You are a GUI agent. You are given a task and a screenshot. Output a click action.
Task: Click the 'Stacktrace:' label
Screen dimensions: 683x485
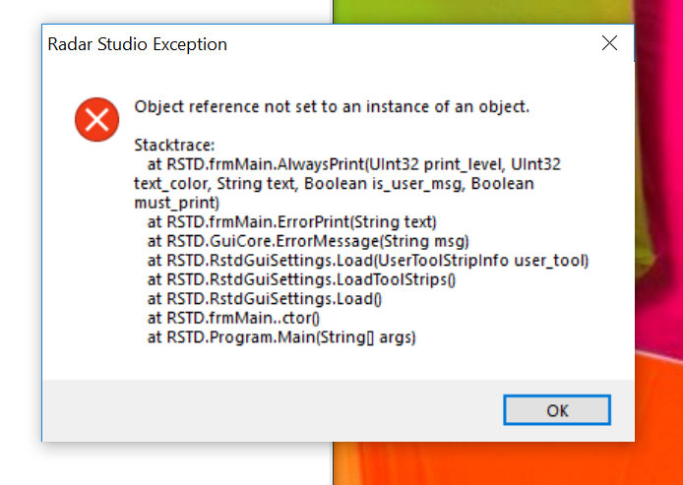[x=174, y=145]
